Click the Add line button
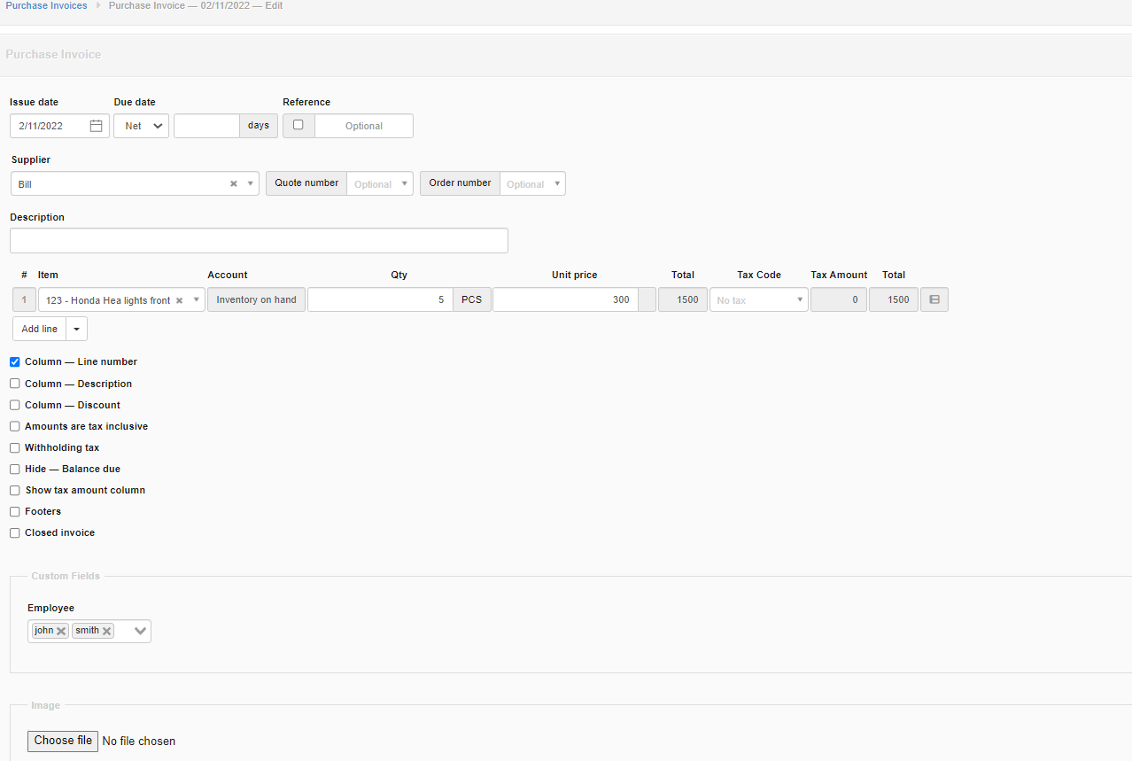Screen dimensions: 1132x761 click(x=38, y=329)
